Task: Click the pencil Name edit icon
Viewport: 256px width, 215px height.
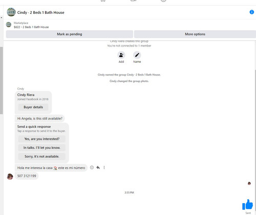Action: pyautogui.click(x=137, y=55)
